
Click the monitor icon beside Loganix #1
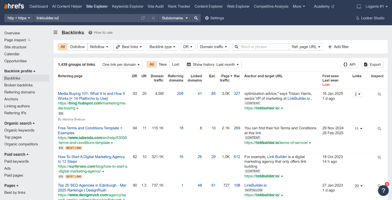359,6
